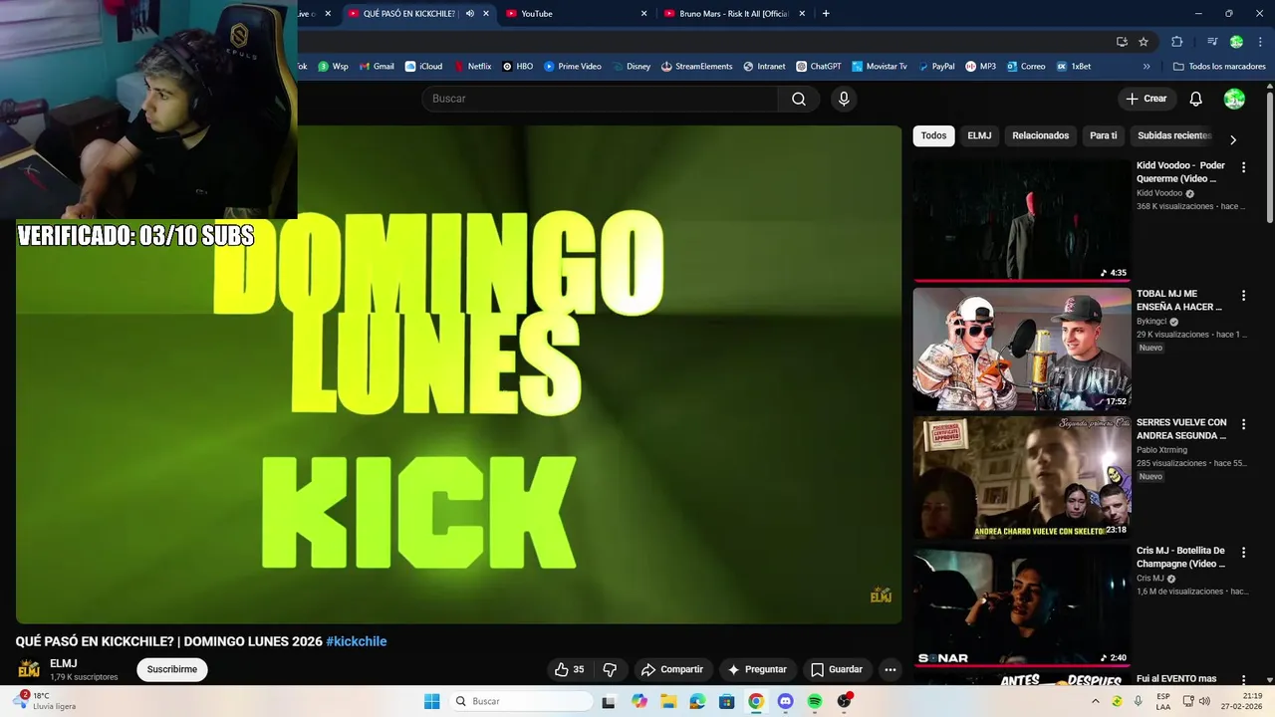The width and height of the screenshot is (1275, 717).
Task: Click the install app icon in address bar
Action: click(x=1122, y=42)
